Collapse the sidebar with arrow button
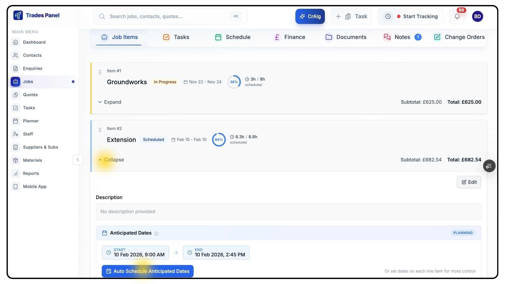Viewport: 505px width, 284px height. 78,160
